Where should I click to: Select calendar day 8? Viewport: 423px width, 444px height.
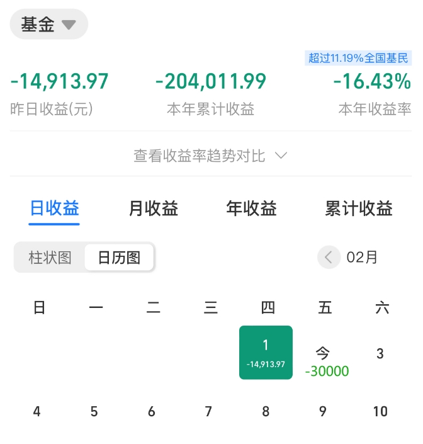click(x=266, y=411)
